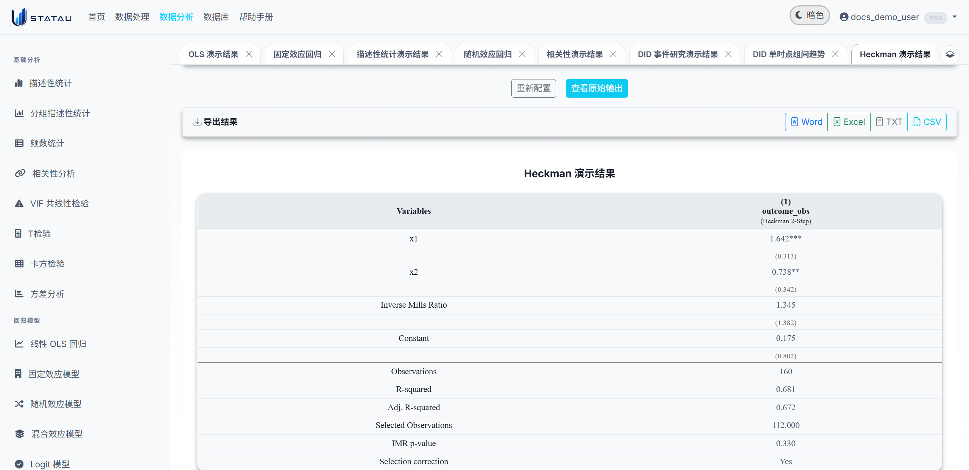The width and height of the screenshot is (969, 470).
Task: Close the 描述性统计演示结果 tab
Action: (x=439, y=54)
